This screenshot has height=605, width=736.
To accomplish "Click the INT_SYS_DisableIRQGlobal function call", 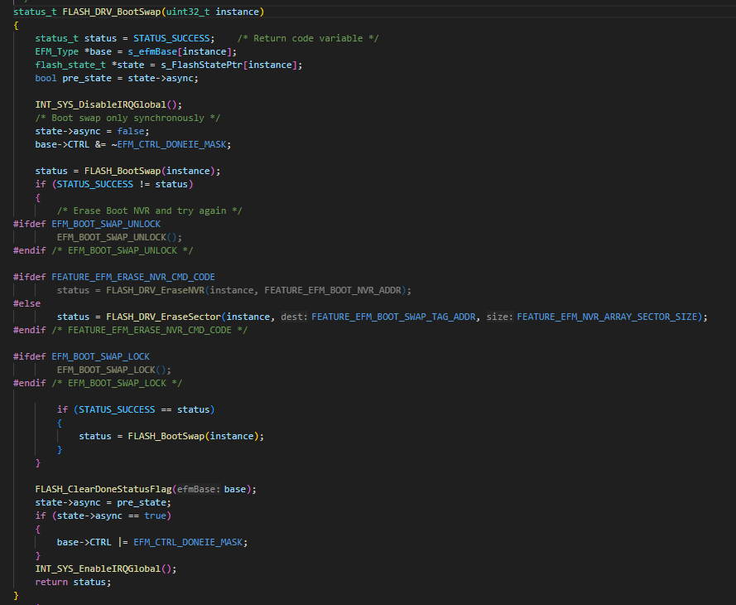I will 100,104.
